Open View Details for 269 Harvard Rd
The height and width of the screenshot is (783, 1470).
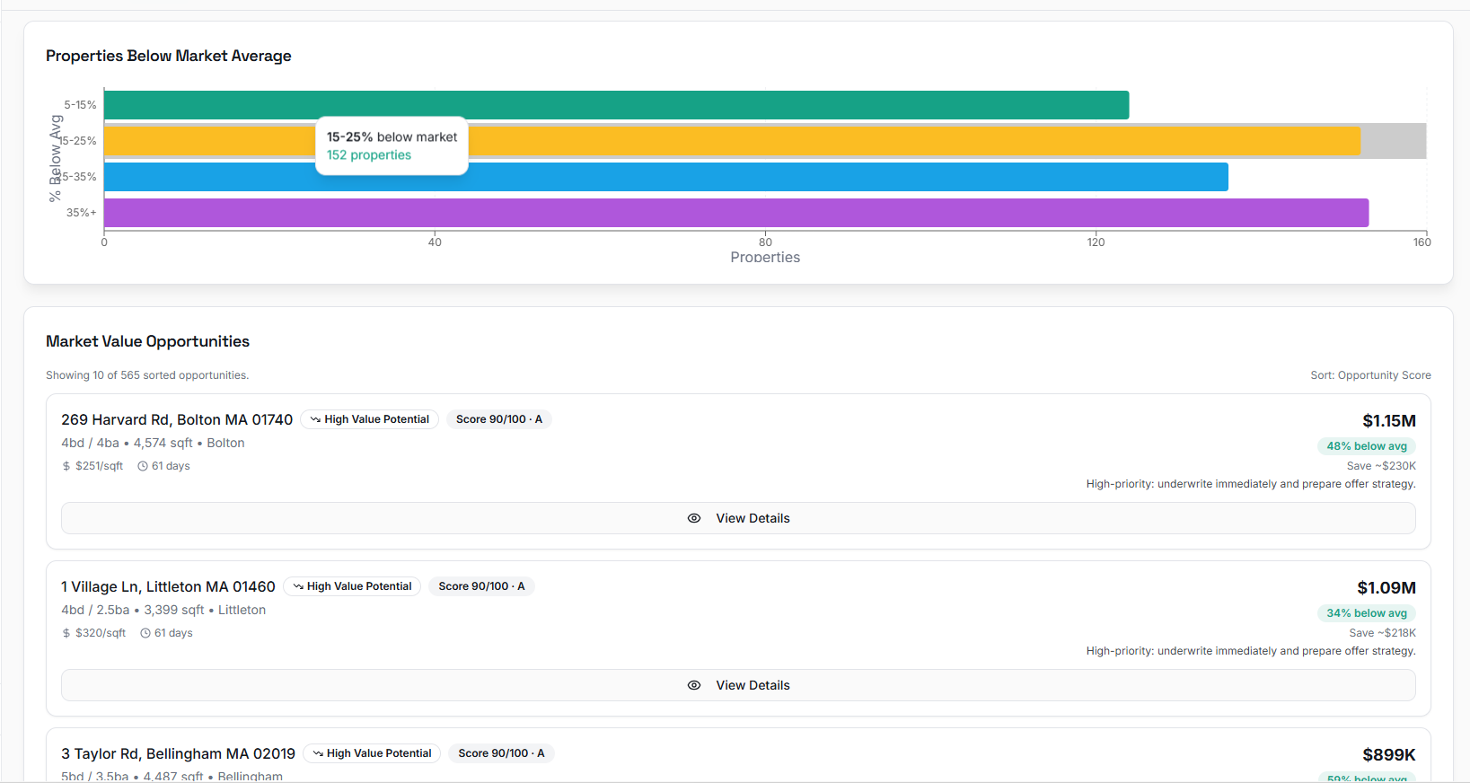point(738,518)
